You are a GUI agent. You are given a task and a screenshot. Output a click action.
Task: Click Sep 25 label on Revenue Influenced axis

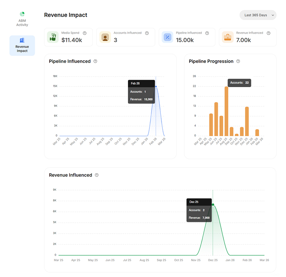click(162, 260)
